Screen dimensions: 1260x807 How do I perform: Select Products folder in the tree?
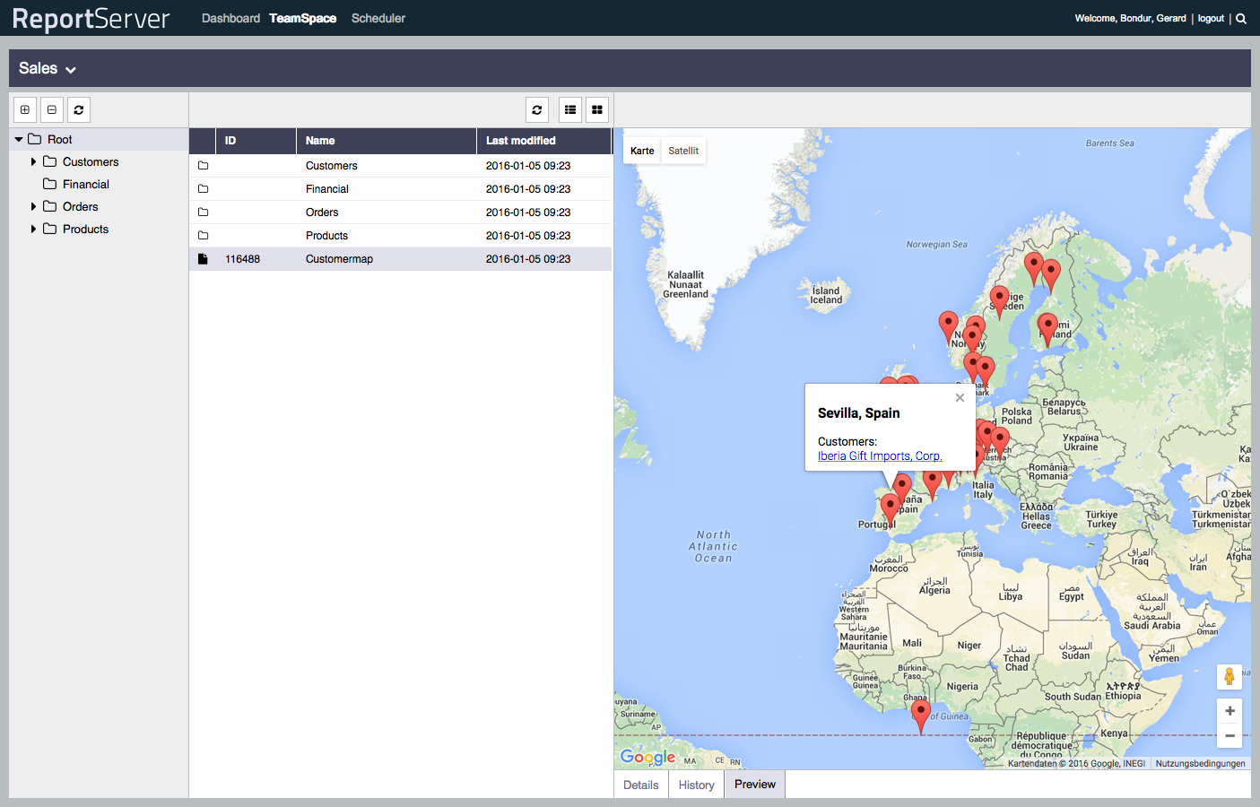85,229
